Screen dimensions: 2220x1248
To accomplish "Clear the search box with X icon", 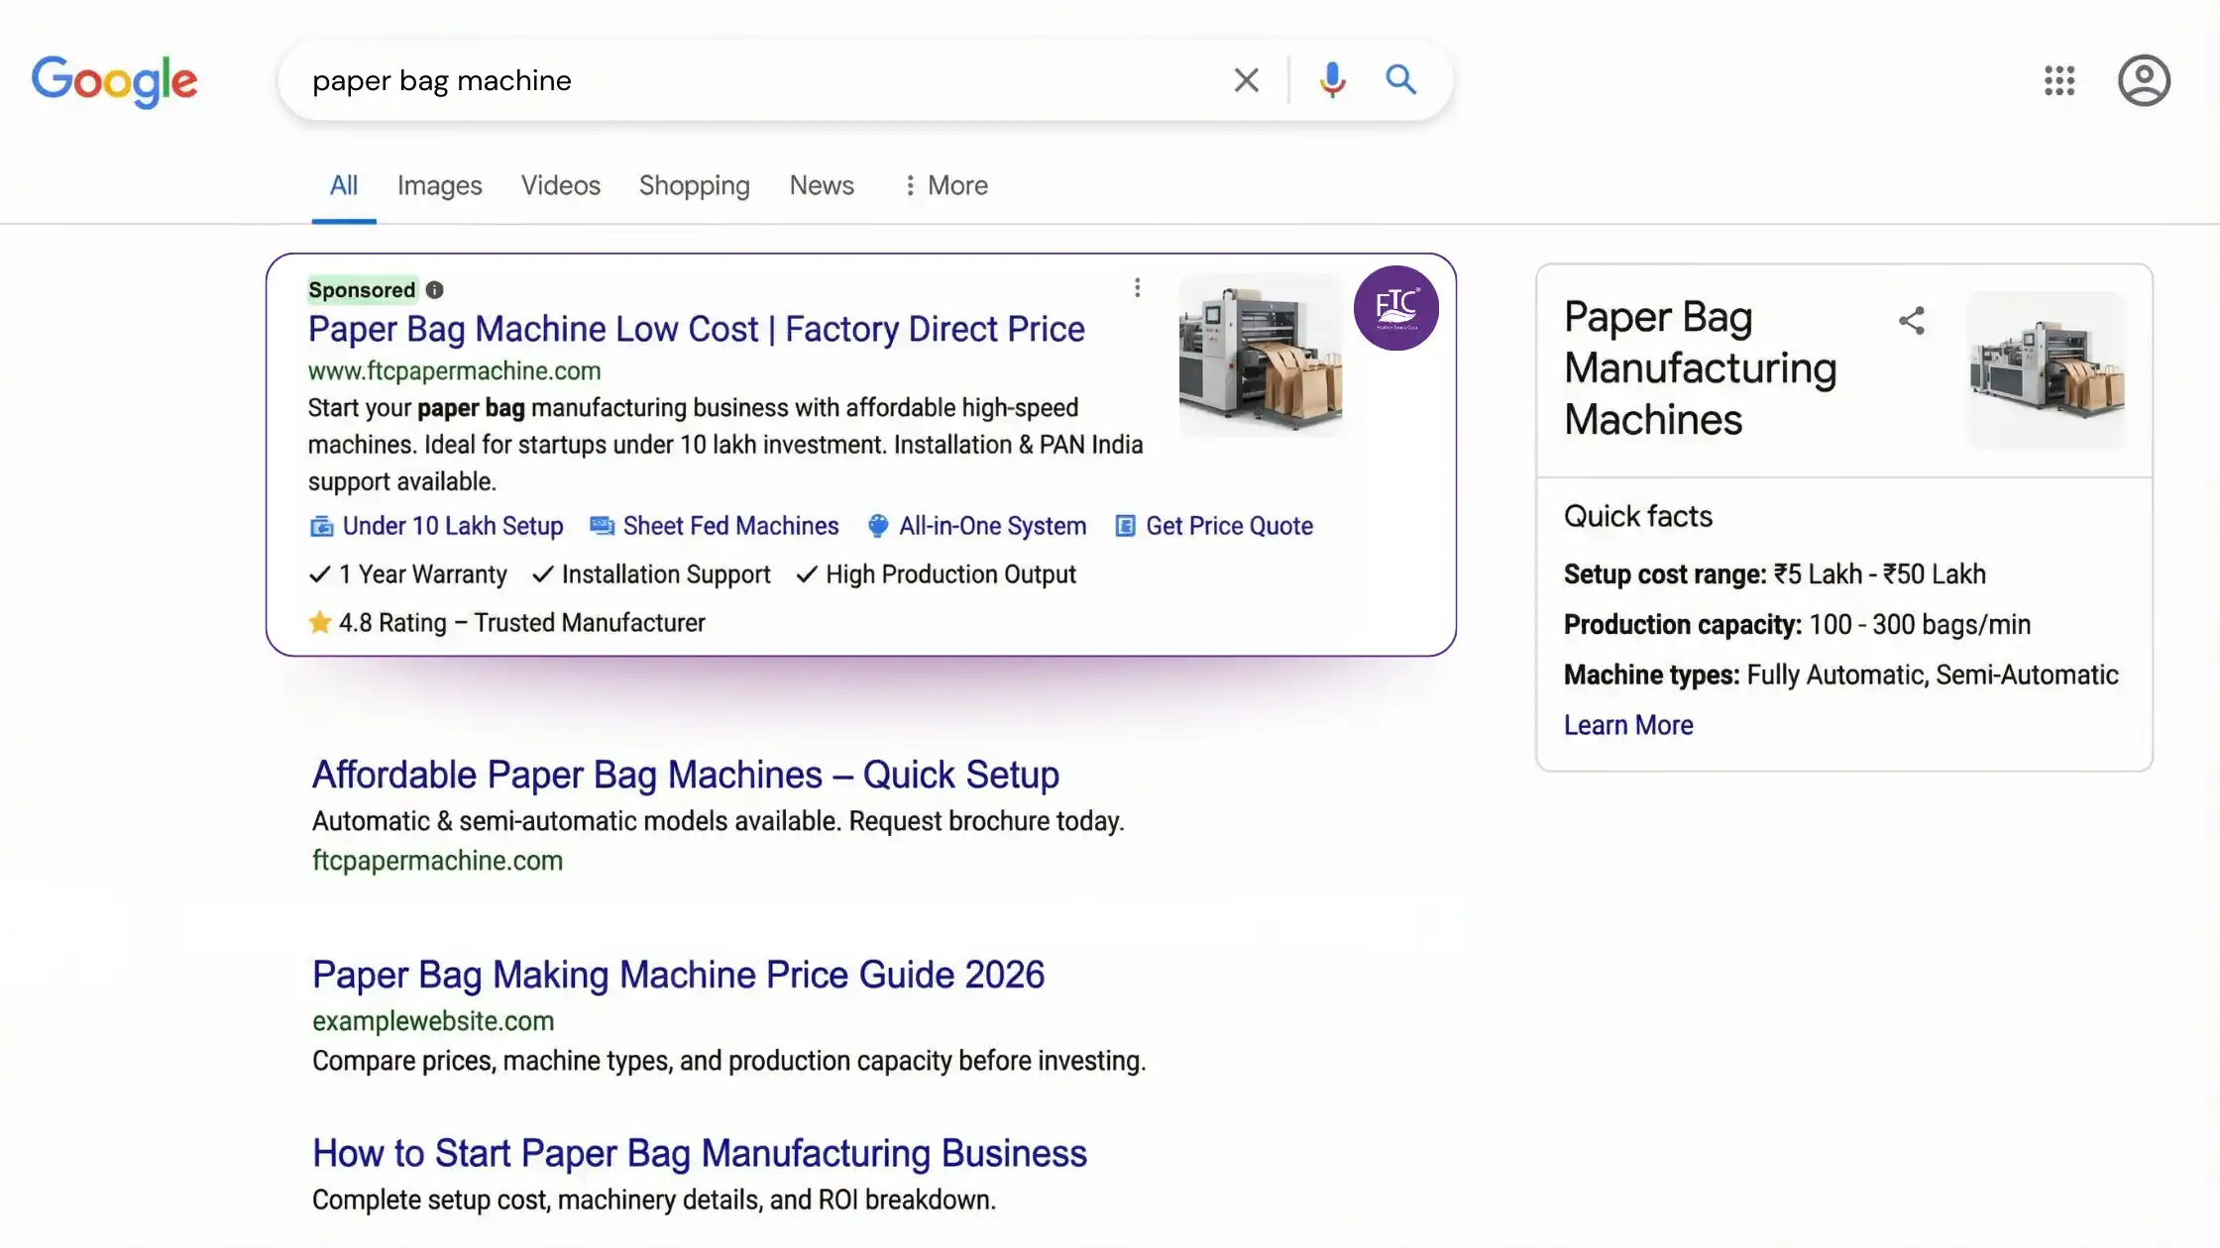I will point(1246,80).
